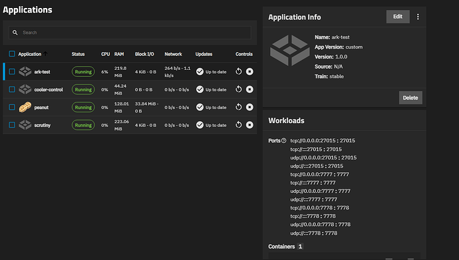Stop the scrutiny application

tap(249, 125)
